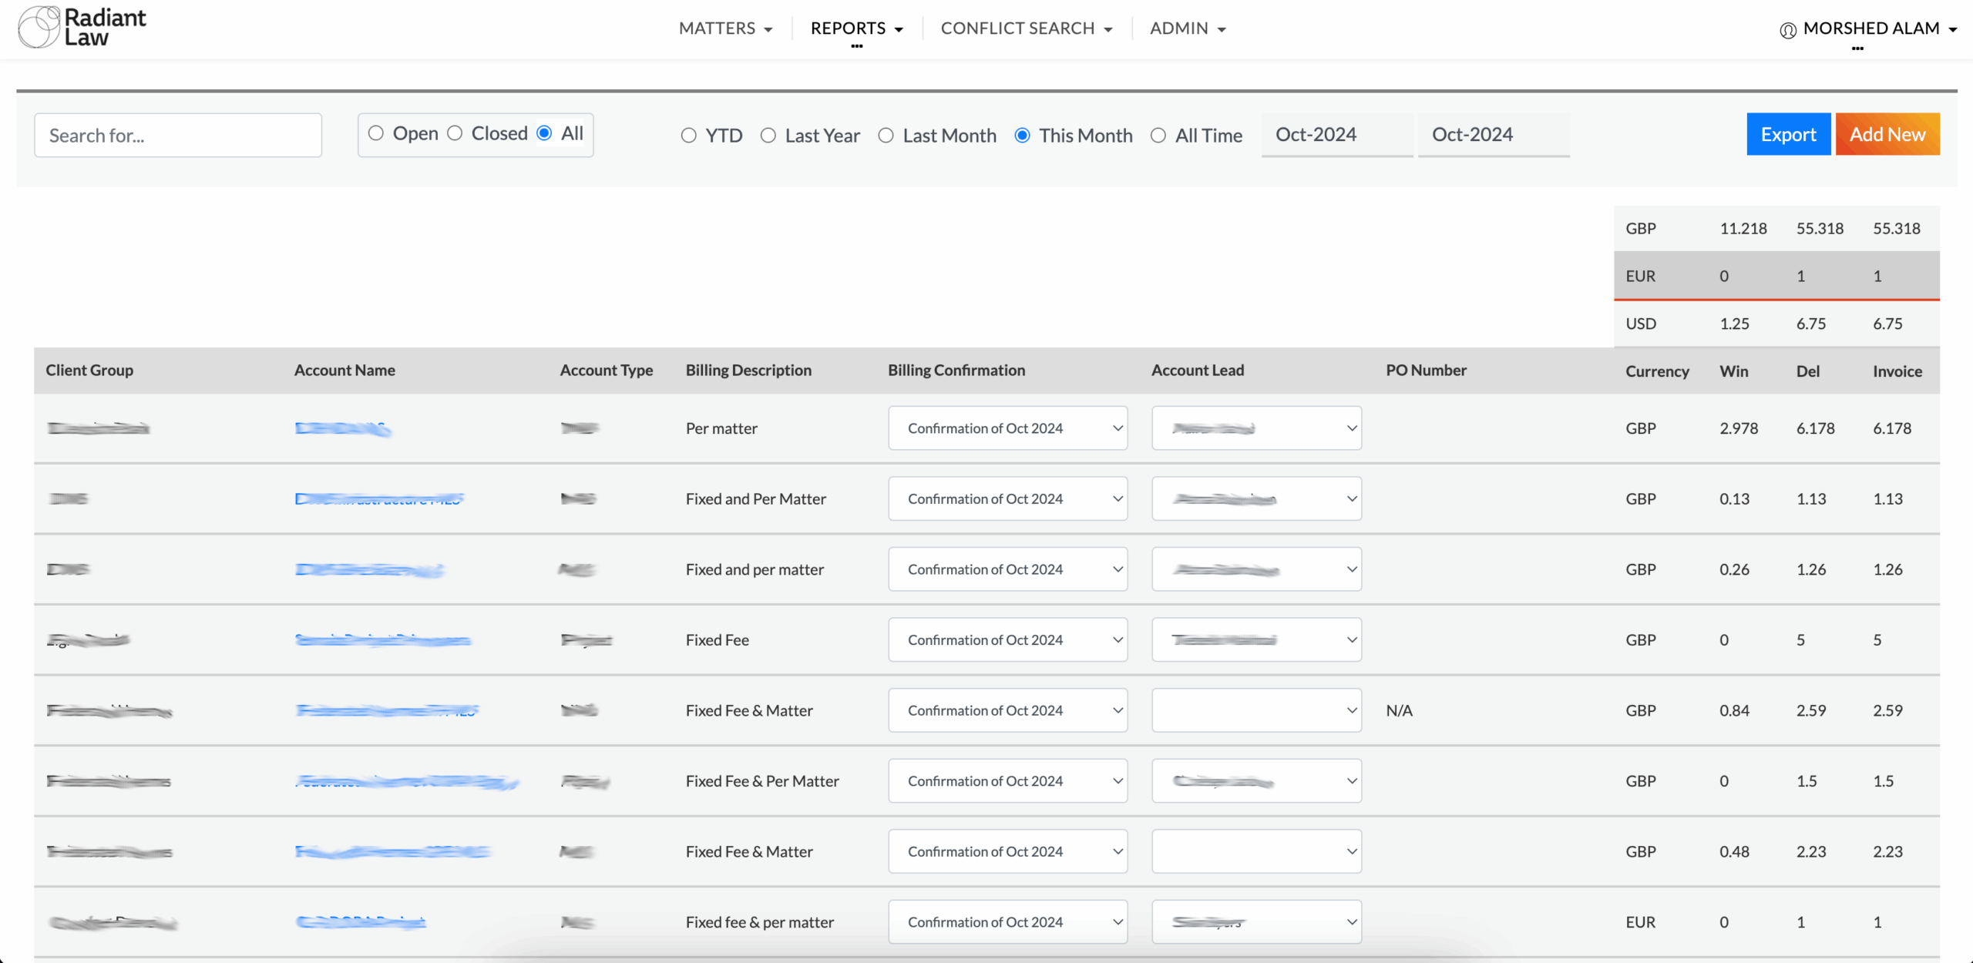
Task: Click the Del column header
Action: coord(1808,371)
